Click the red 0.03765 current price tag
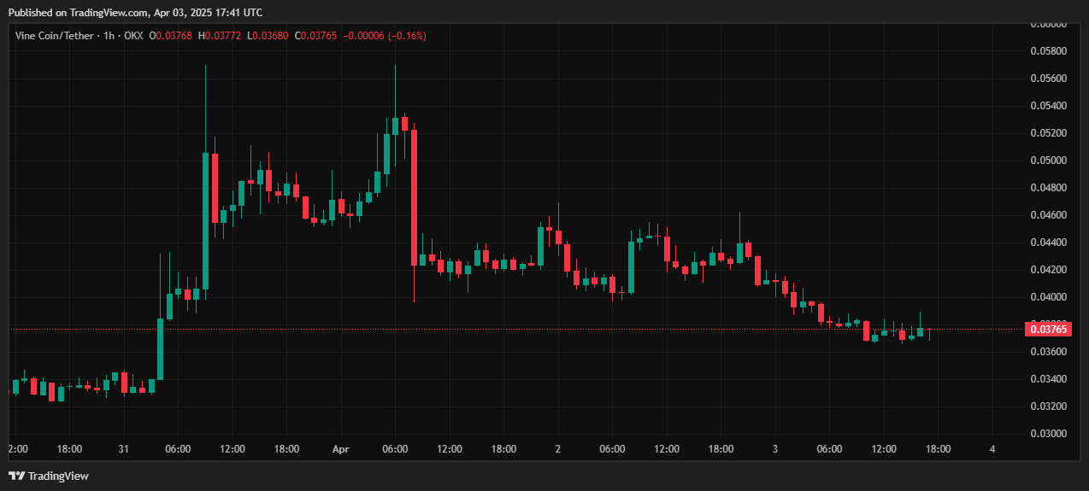 (1047, 329)
